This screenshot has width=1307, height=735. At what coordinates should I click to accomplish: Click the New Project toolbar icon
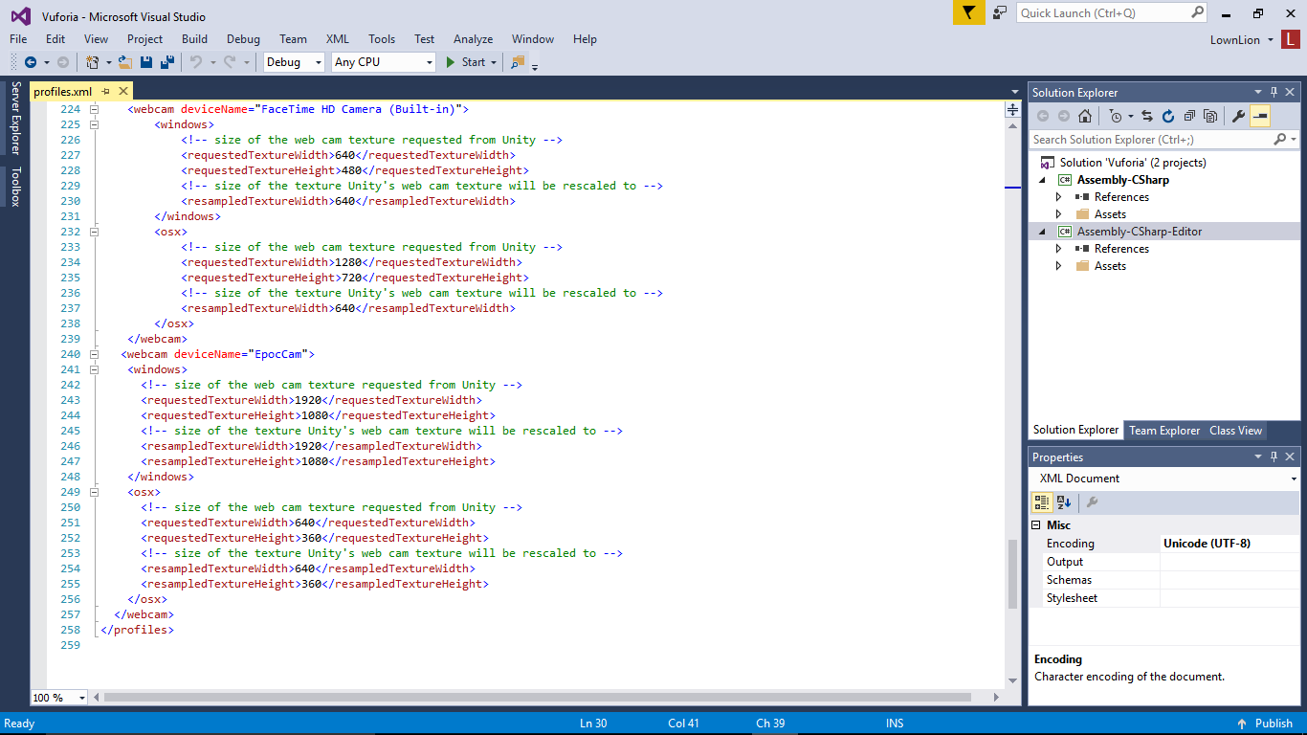93,62
